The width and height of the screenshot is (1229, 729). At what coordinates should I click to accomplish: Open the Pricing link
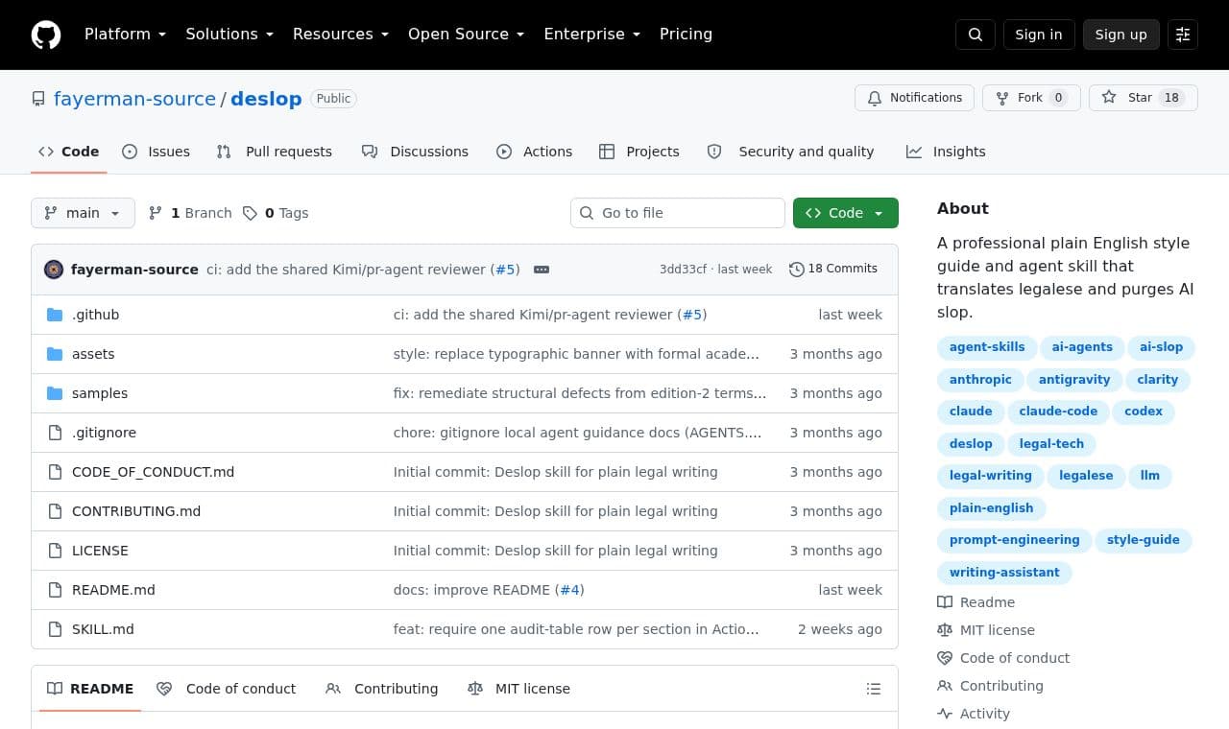(686, 35)
